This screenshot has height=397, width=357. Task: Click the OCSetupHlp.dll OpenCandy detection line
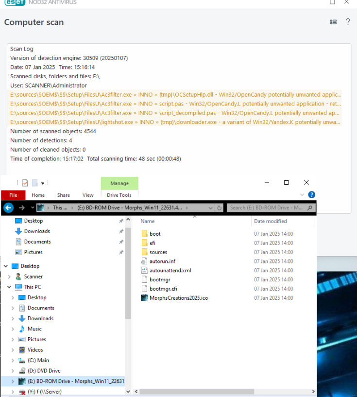pyautogui.click(x=175, y=95)
